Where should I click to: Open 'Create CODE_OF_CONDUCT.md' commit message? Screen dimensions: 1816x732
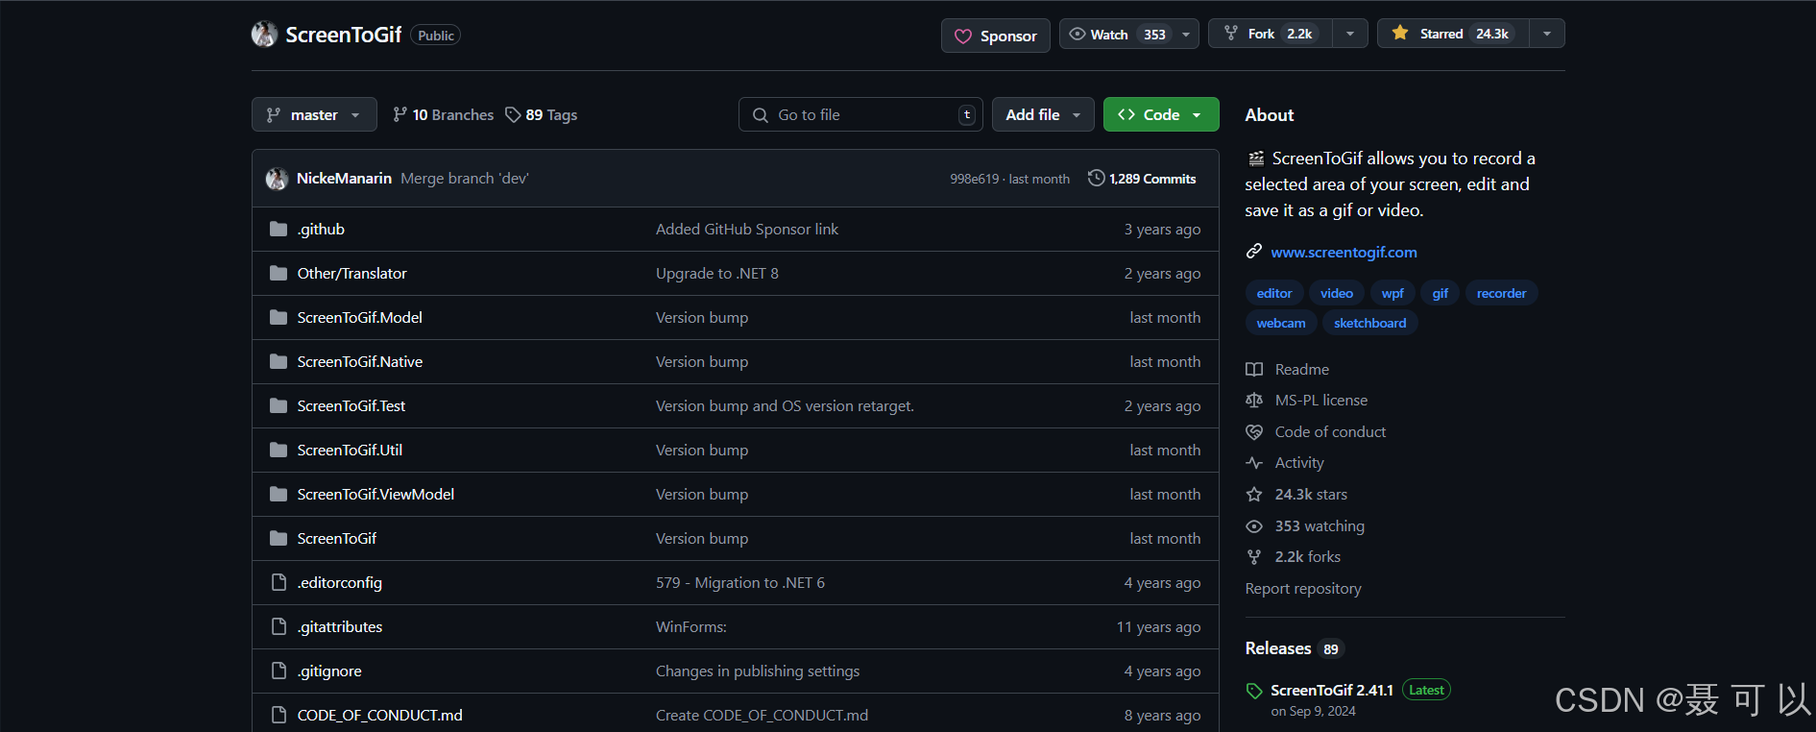pos(762,715)
